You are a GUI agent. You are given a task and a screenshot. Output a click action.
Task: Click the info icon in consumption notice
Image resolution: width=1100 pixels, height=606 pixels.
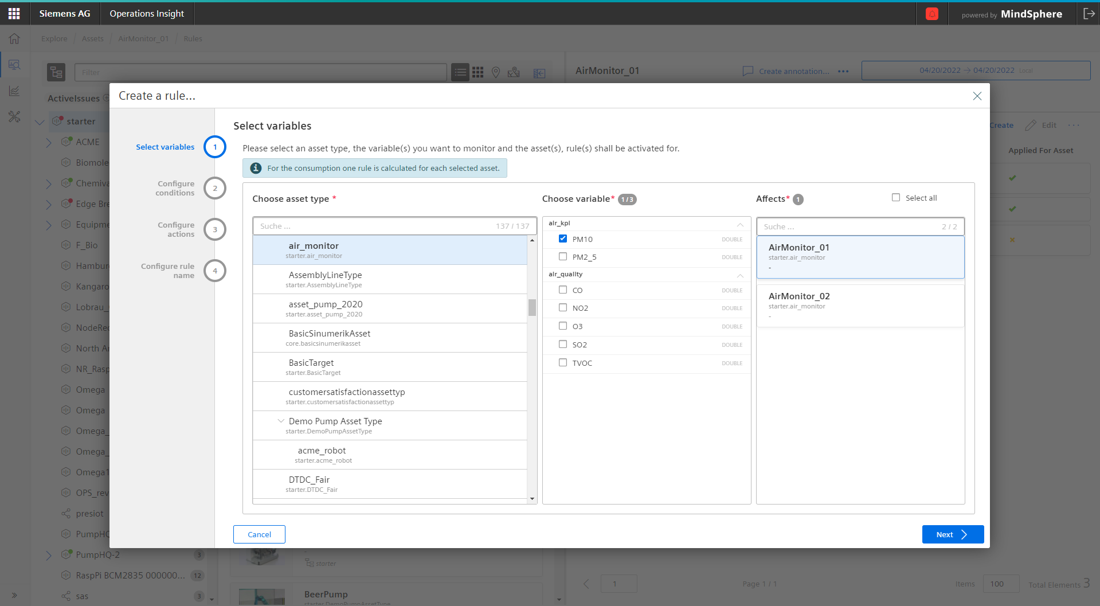(x=256, y=168)
